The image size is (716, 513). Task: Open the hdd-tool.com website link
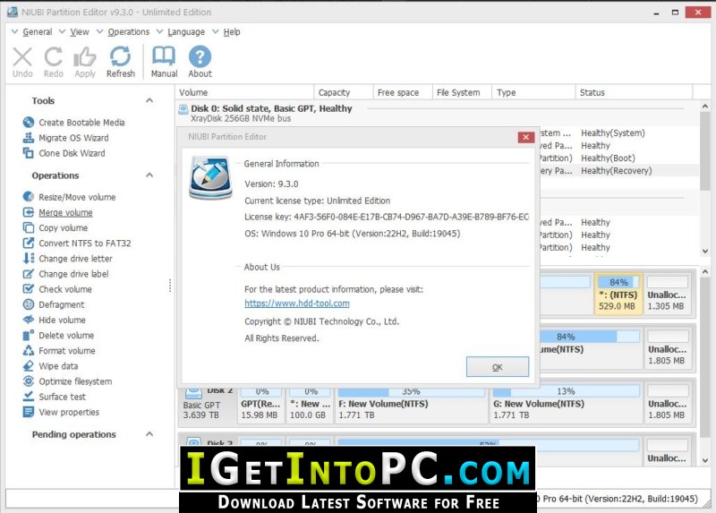click(x=297, y=304)
